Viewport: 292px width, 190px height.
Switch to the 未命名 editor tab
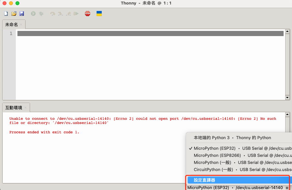[x=12, y=24]
